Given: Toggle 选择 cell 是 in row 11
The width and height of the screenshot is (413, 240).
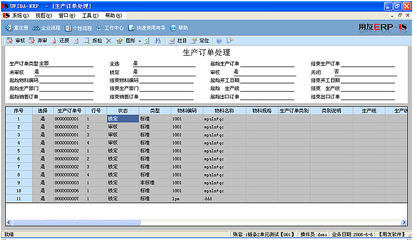Looking at the screenshot, I should tap(43, 198).
